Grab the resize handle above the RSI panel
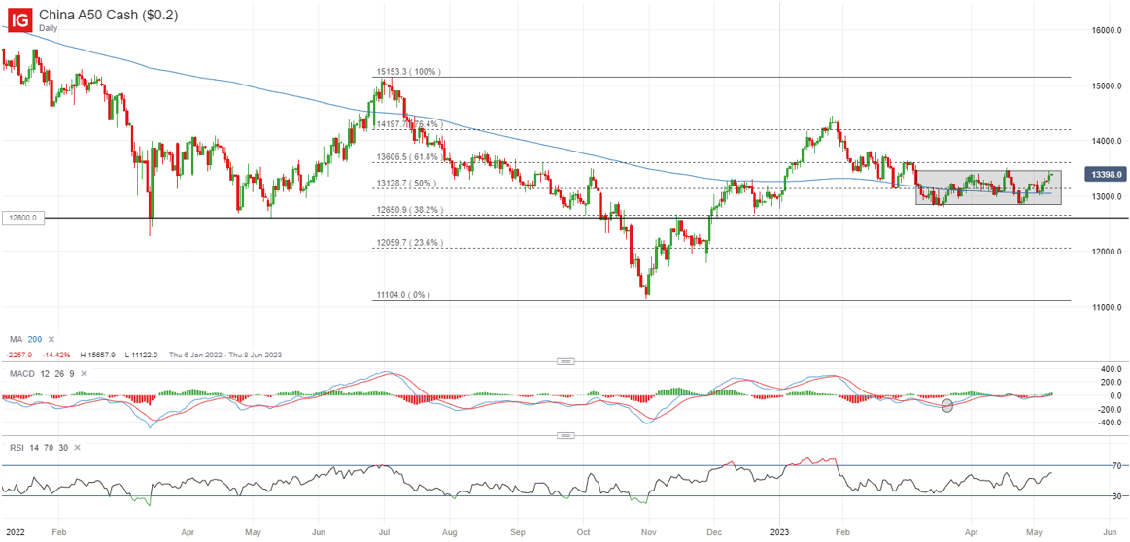This screenshot has height=542, width=1130. (565, 435)
